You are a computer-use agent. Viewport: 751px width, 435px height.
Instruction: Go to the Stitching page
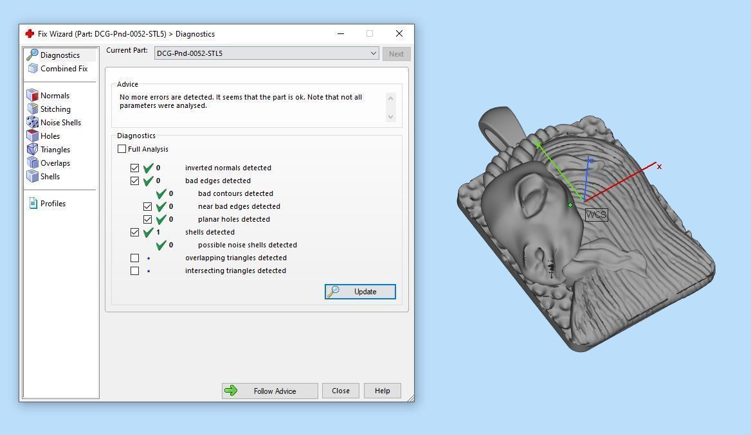pyautogui.click(x=55, y=109)
